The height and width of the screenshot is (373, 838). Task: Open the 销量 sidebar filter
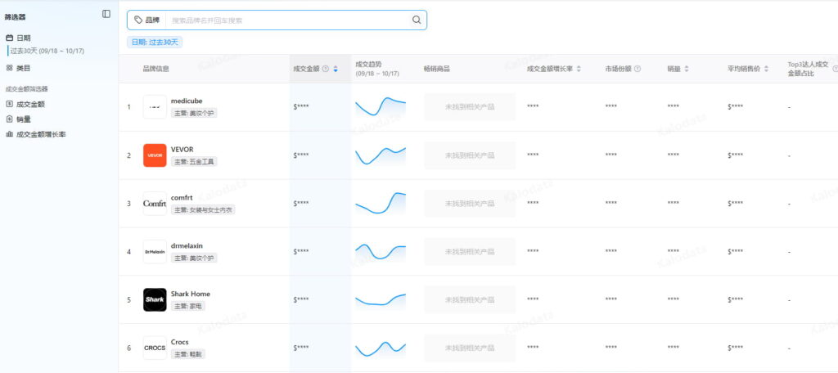[18, 119]
